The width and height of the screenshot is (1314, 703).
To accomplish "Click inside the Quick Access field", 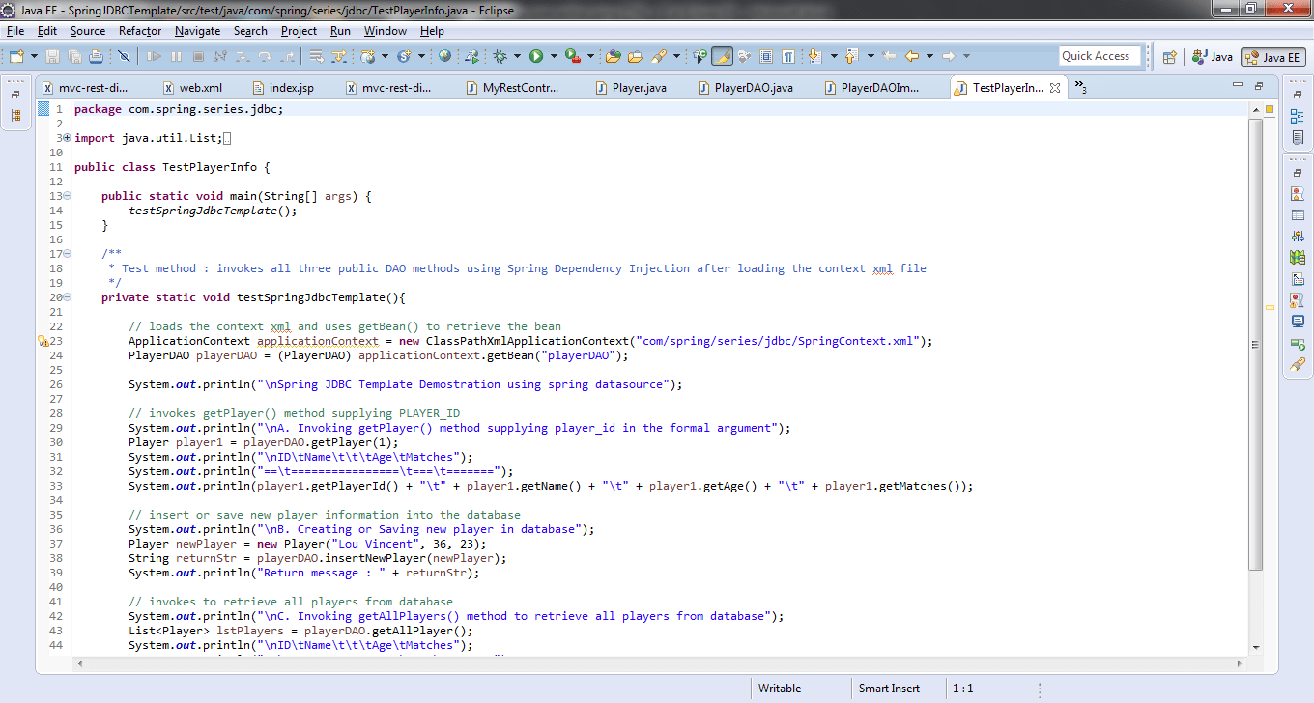I will tap(1100, 55).
